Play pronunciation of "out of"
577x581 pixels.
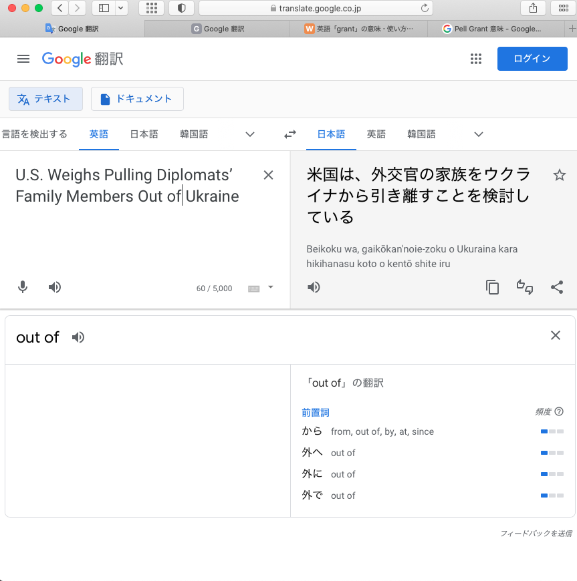click(78, 337)
